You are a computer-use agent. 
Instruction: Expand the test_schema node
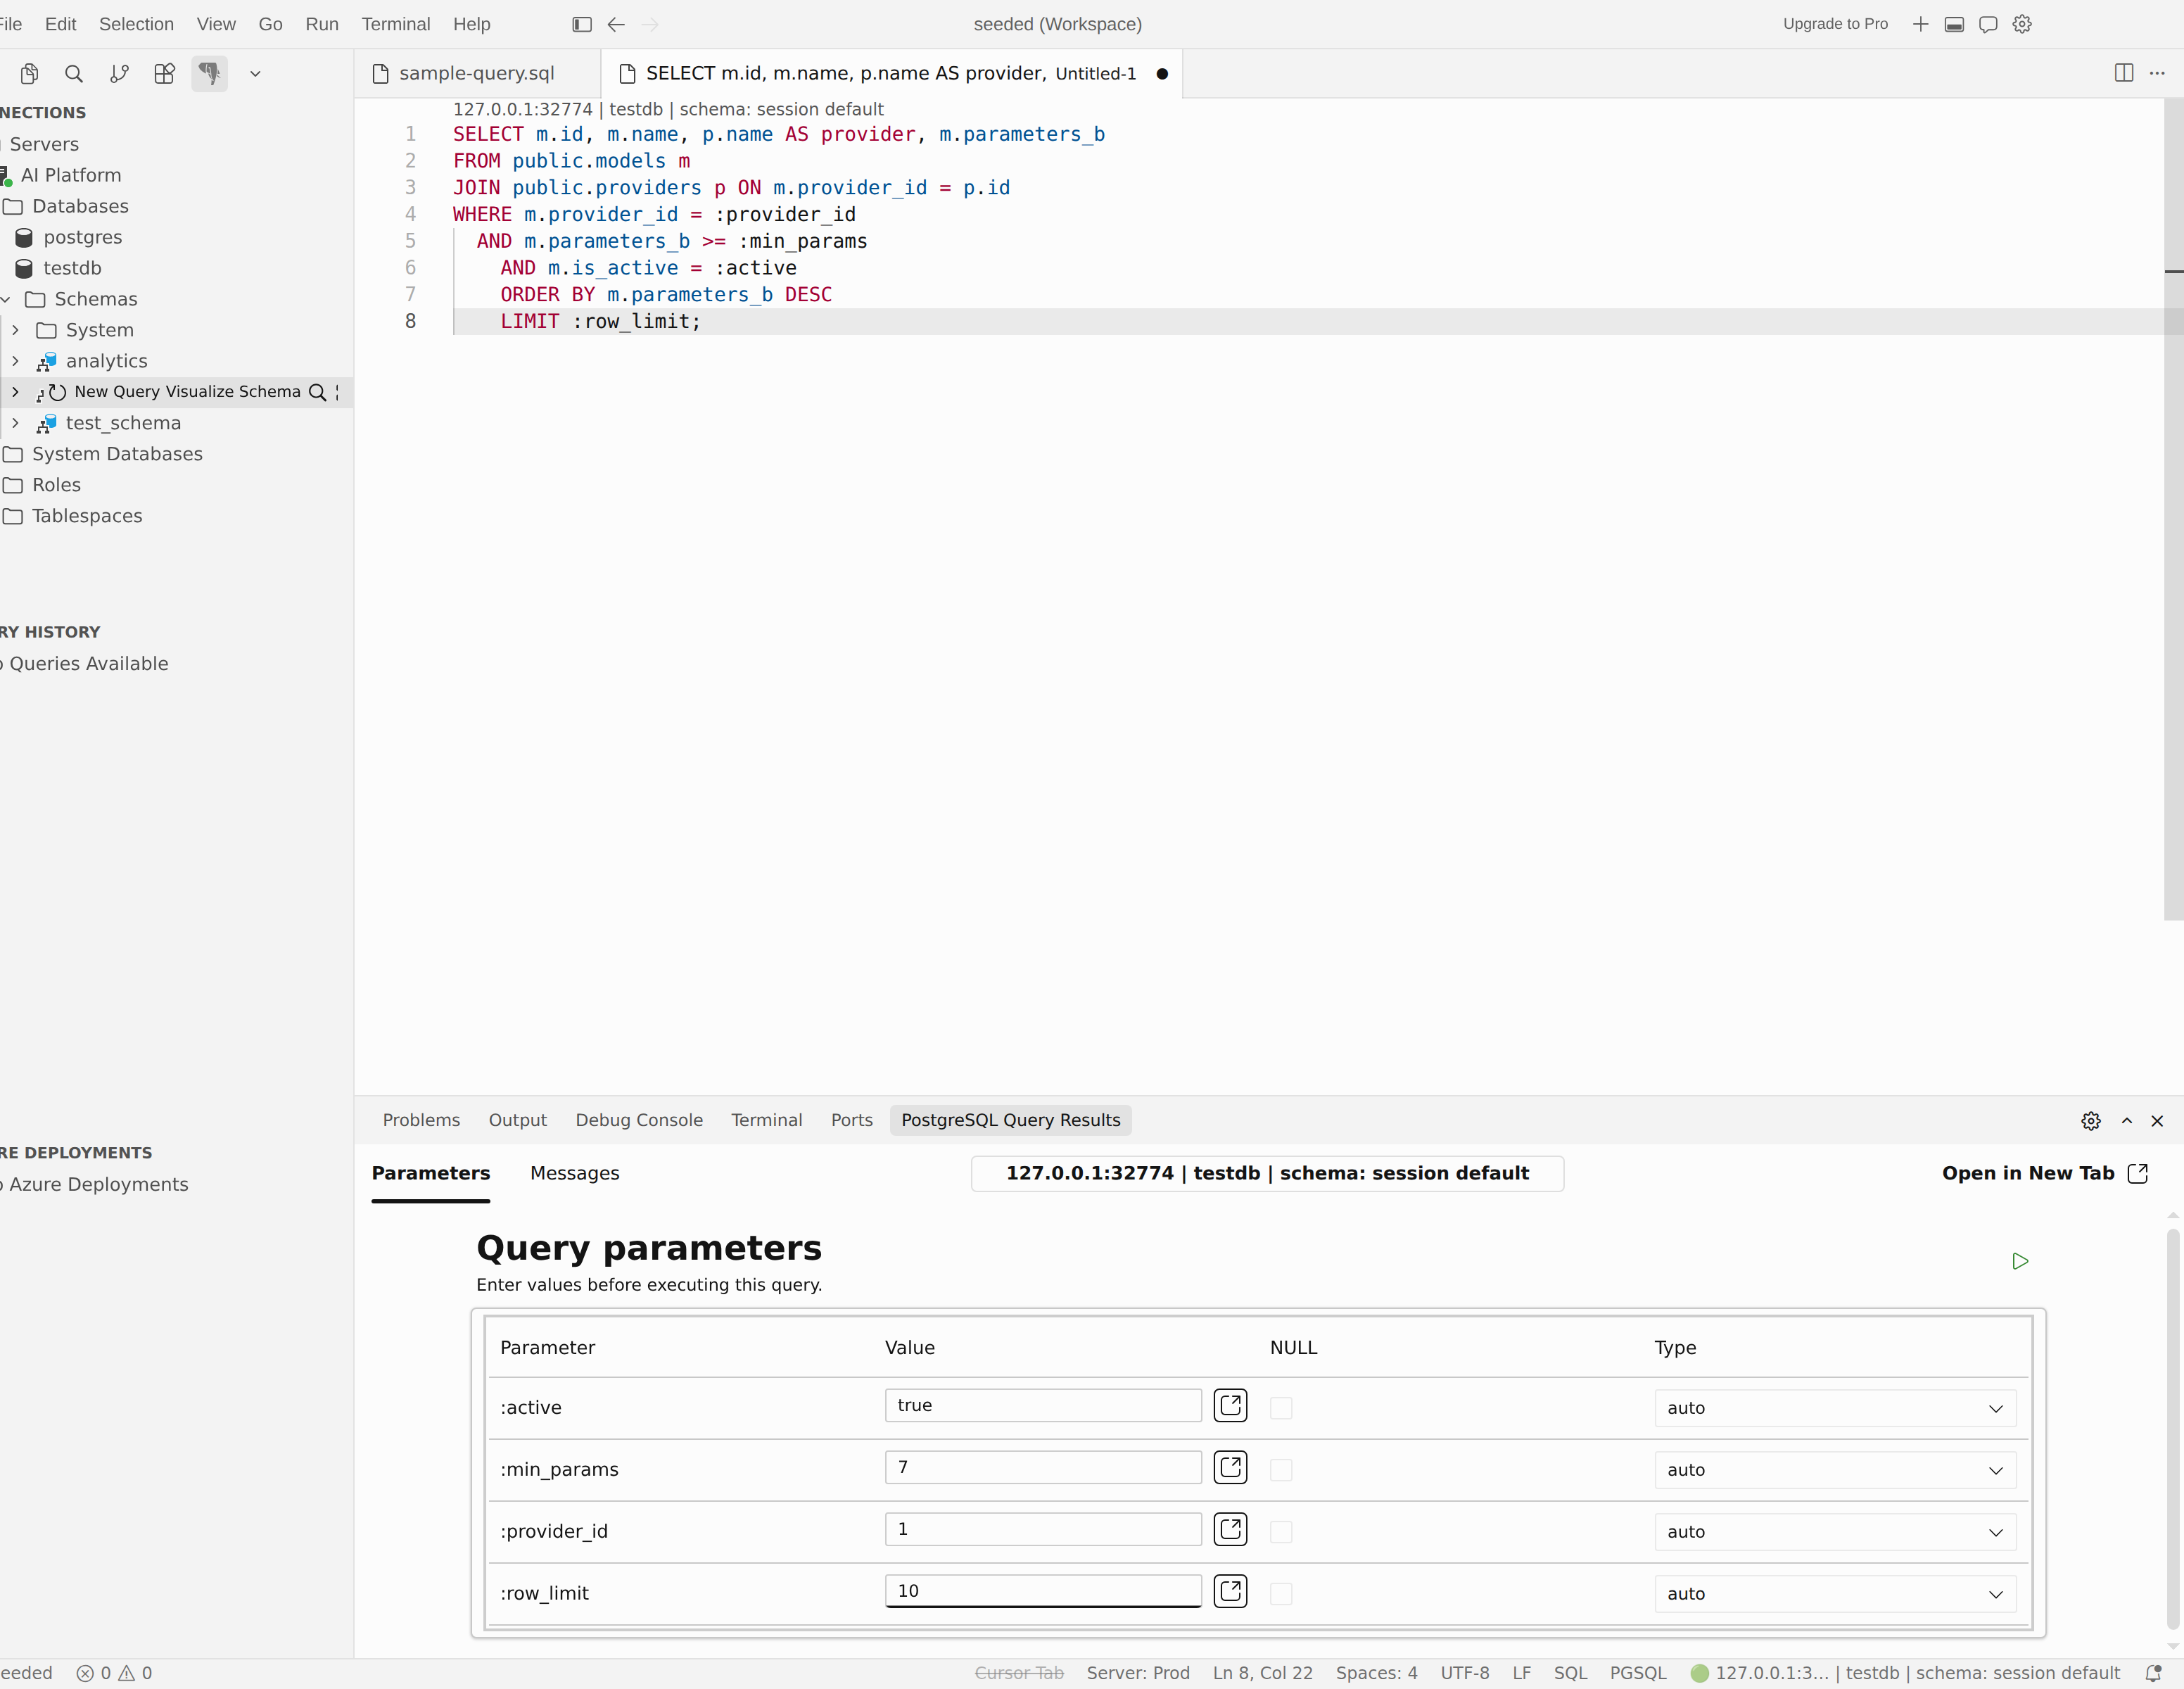tap(15, 423)
